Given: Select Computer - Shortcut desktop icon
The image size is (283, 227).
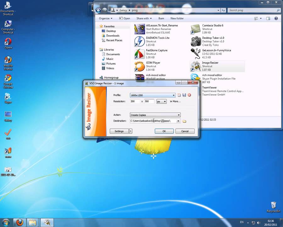Looking at the screenshot, I should tap(8, 27).
